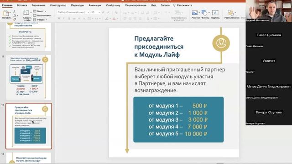Select the format painter brush icon
Viewport: 292px width, 164px height.
pyautogui.click(x=14, y=19)
